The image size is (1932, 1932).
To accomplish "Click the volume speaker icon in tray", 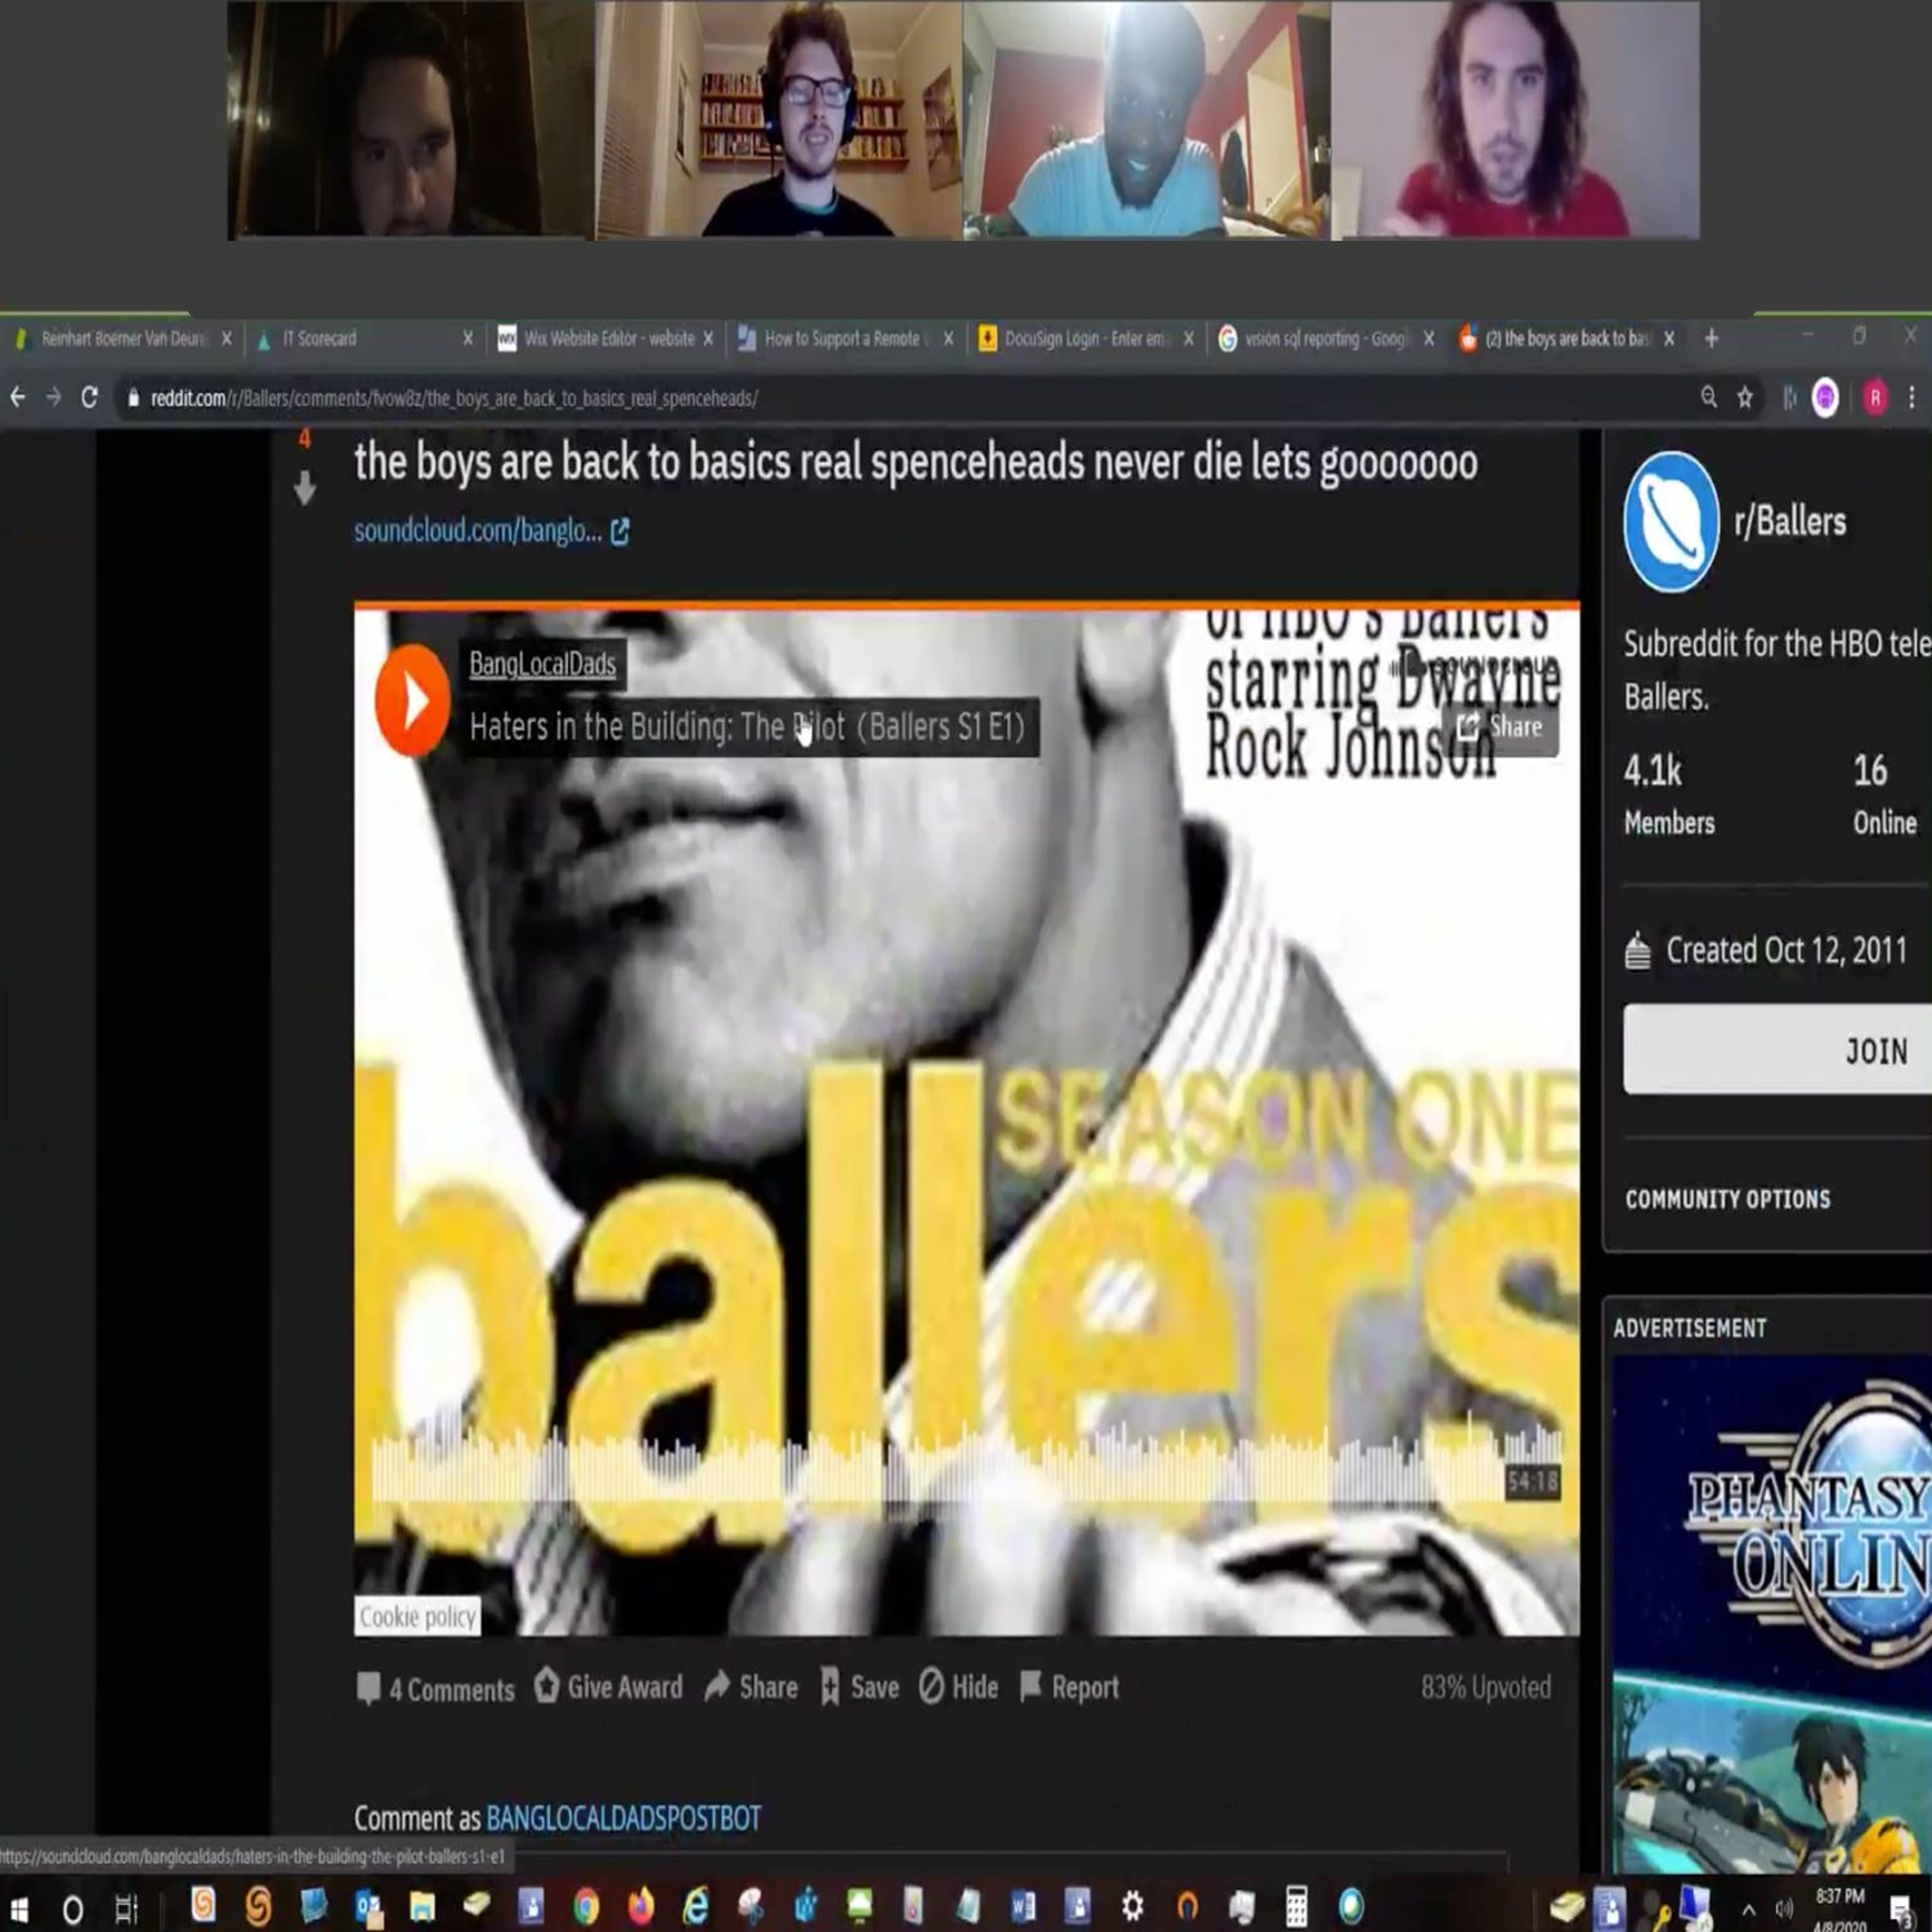I will click(1784, 1909).
